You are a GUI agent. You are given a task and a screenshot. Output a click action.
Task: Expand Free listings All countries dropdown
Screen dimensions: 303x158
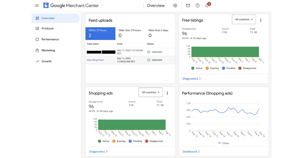[x=244, y=19]
